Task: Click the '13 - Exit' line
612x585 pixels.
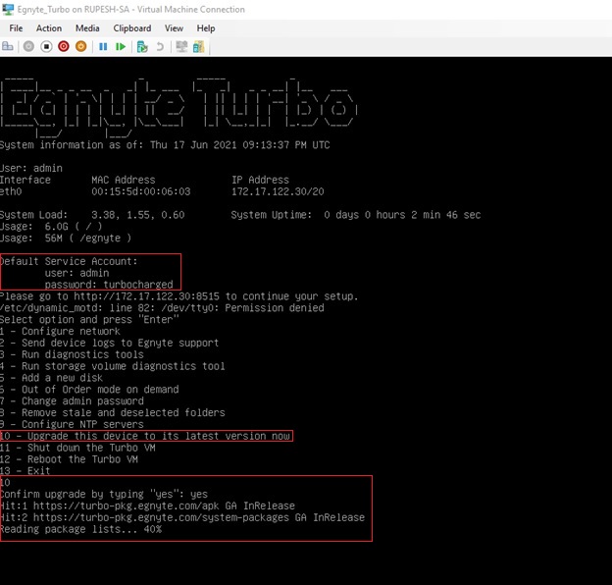Action: [25, 471]
